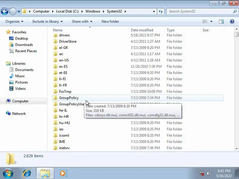Select the hu-HU folder name
Image resolution: width=239 pixels, height=179 pixels.
coord(65,123)
